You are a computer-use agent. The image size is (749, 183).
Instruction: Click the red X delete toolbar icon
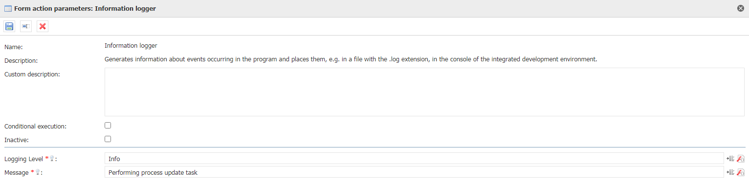(x=43, y=26)
